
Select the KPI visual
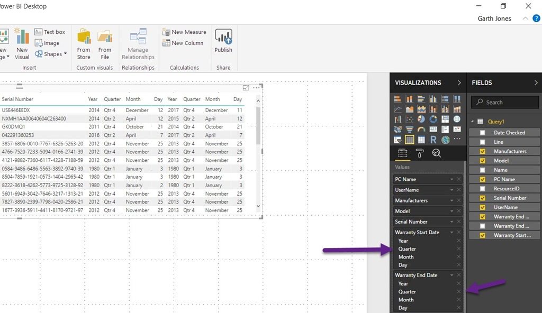[457, 130]
